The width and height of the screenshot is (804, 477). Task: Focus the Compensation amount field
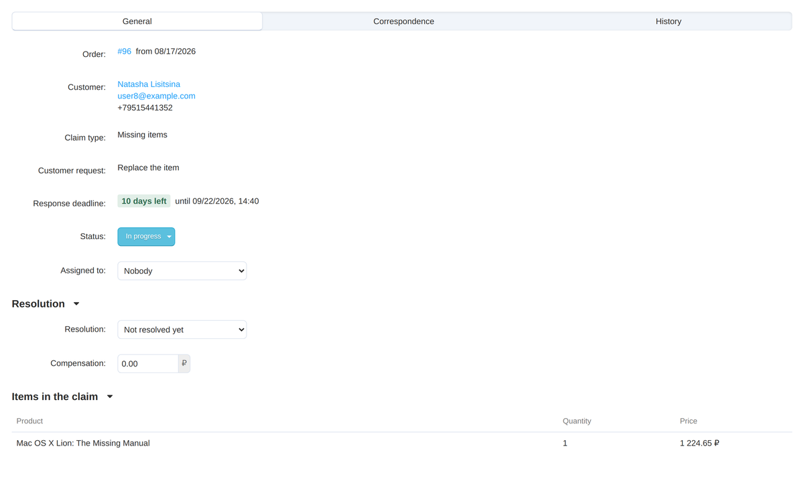148,364
